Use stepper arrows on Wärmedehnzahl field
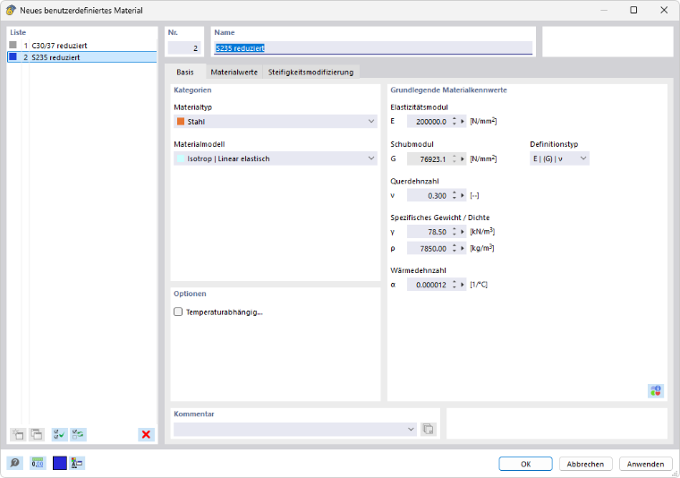Viewport: 680px width, 478px height. point(454,285)
